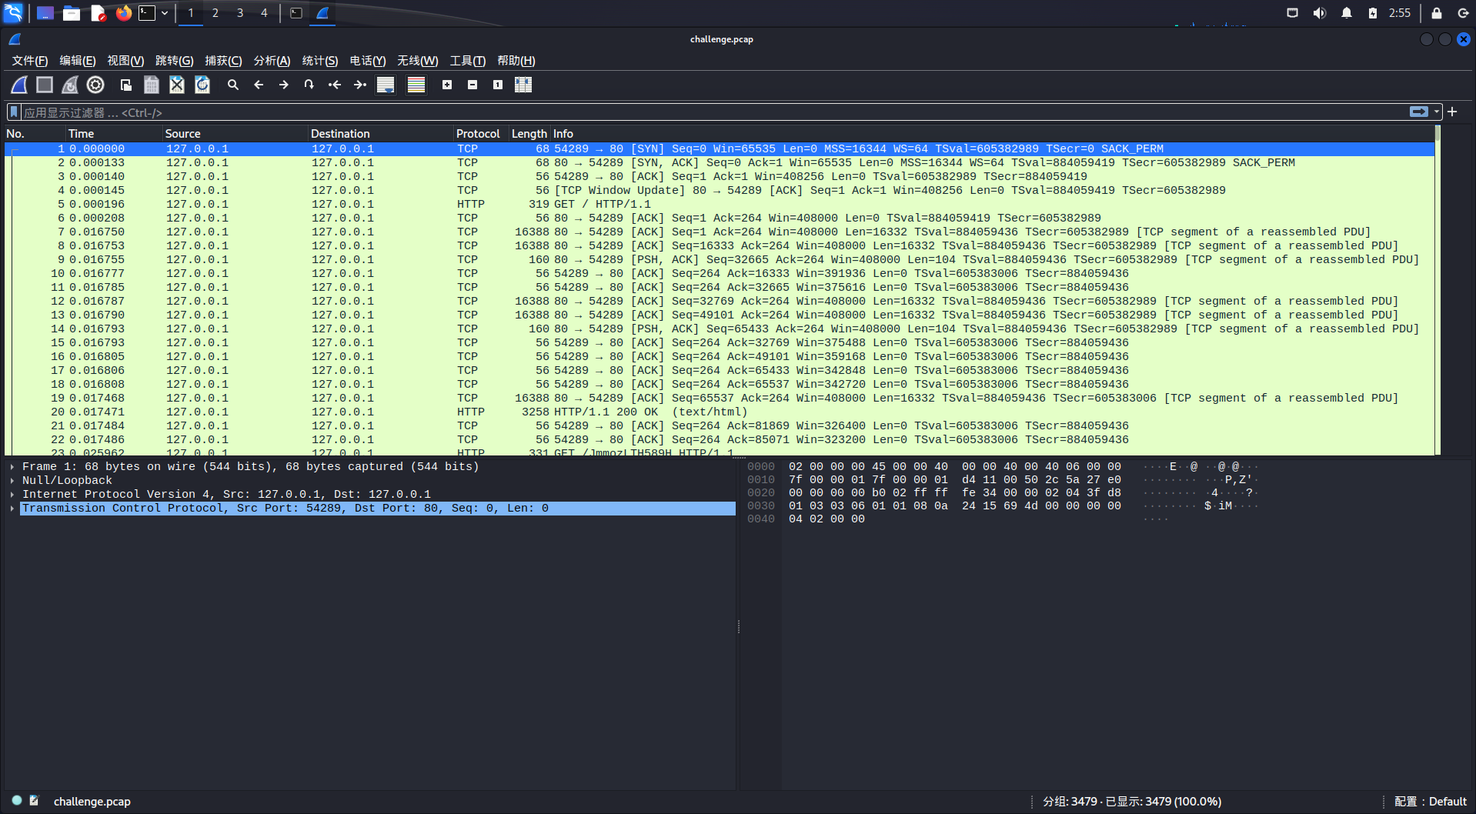Go to the previous packet arrow
The image size is (1476, 814).
pos(259,85)
